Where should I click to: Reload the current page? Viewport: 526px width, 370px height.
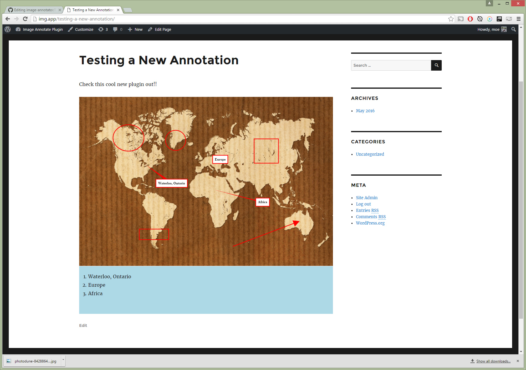(25, 19)
